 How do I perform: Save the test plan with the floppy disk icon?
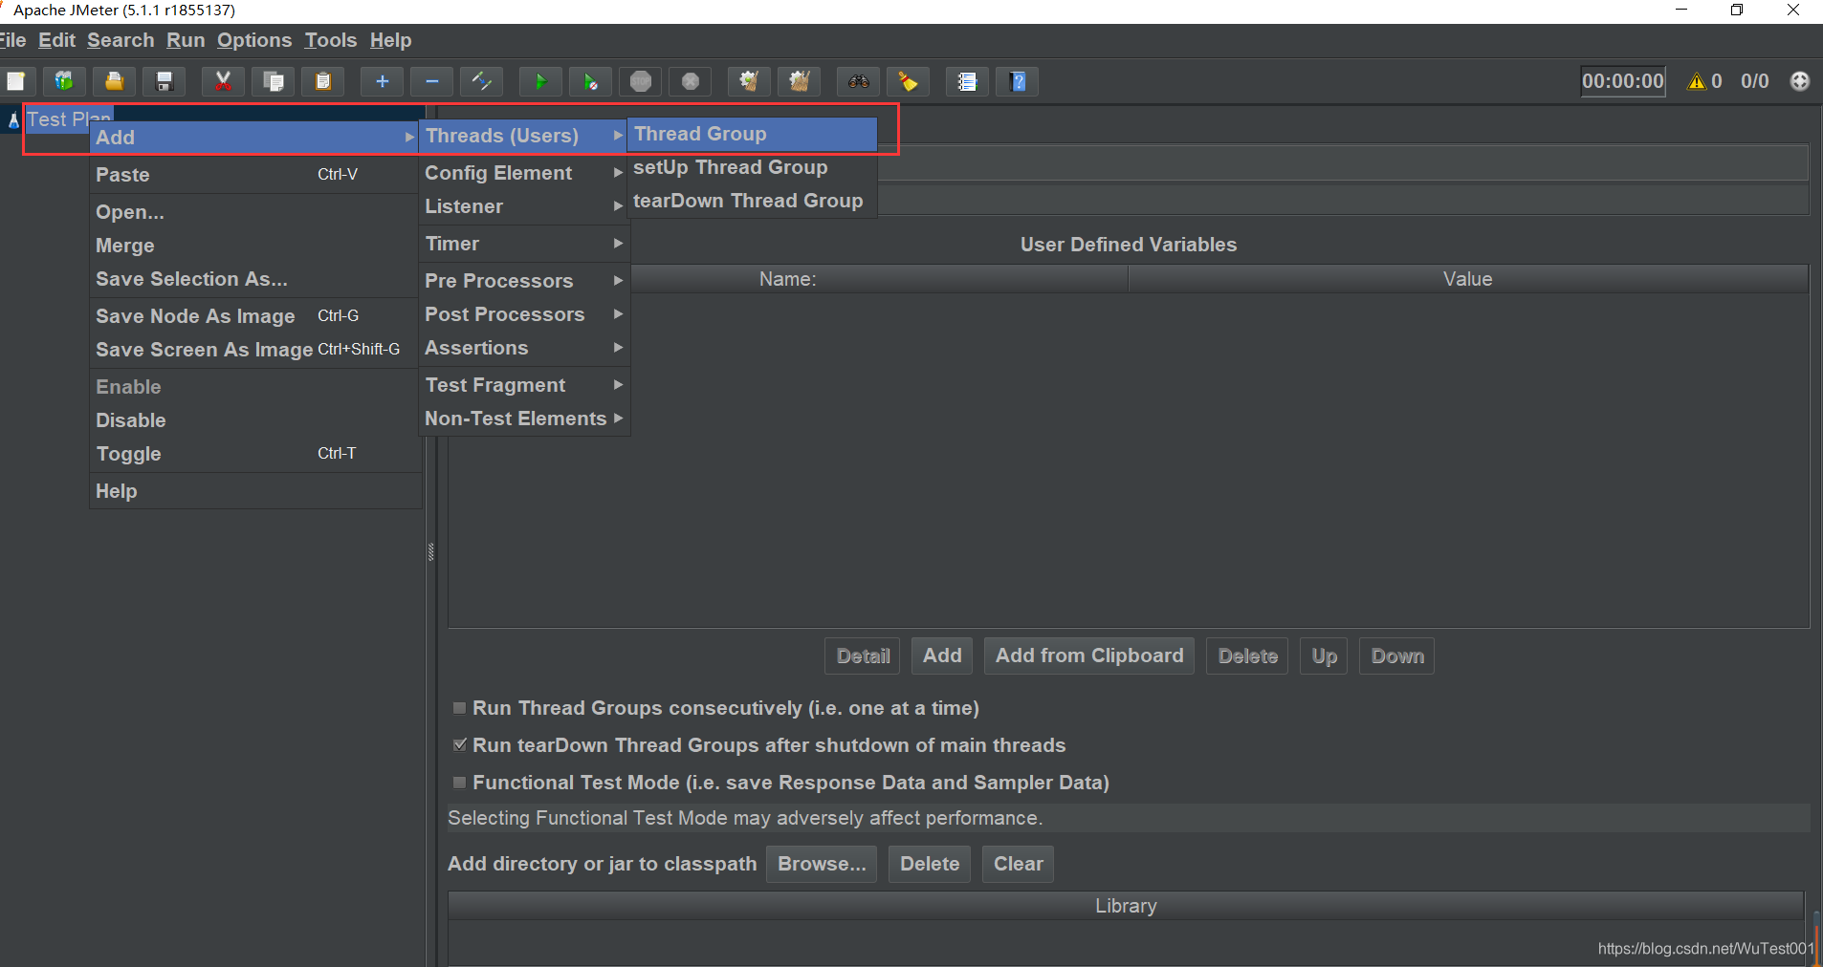[x=164, y=81]
